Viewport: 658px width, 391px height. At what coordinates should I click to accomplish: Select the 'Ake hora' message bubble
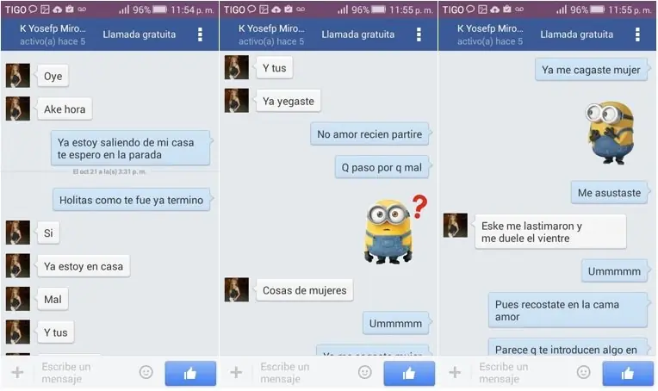pyautogui.click(x=65, y=109)
